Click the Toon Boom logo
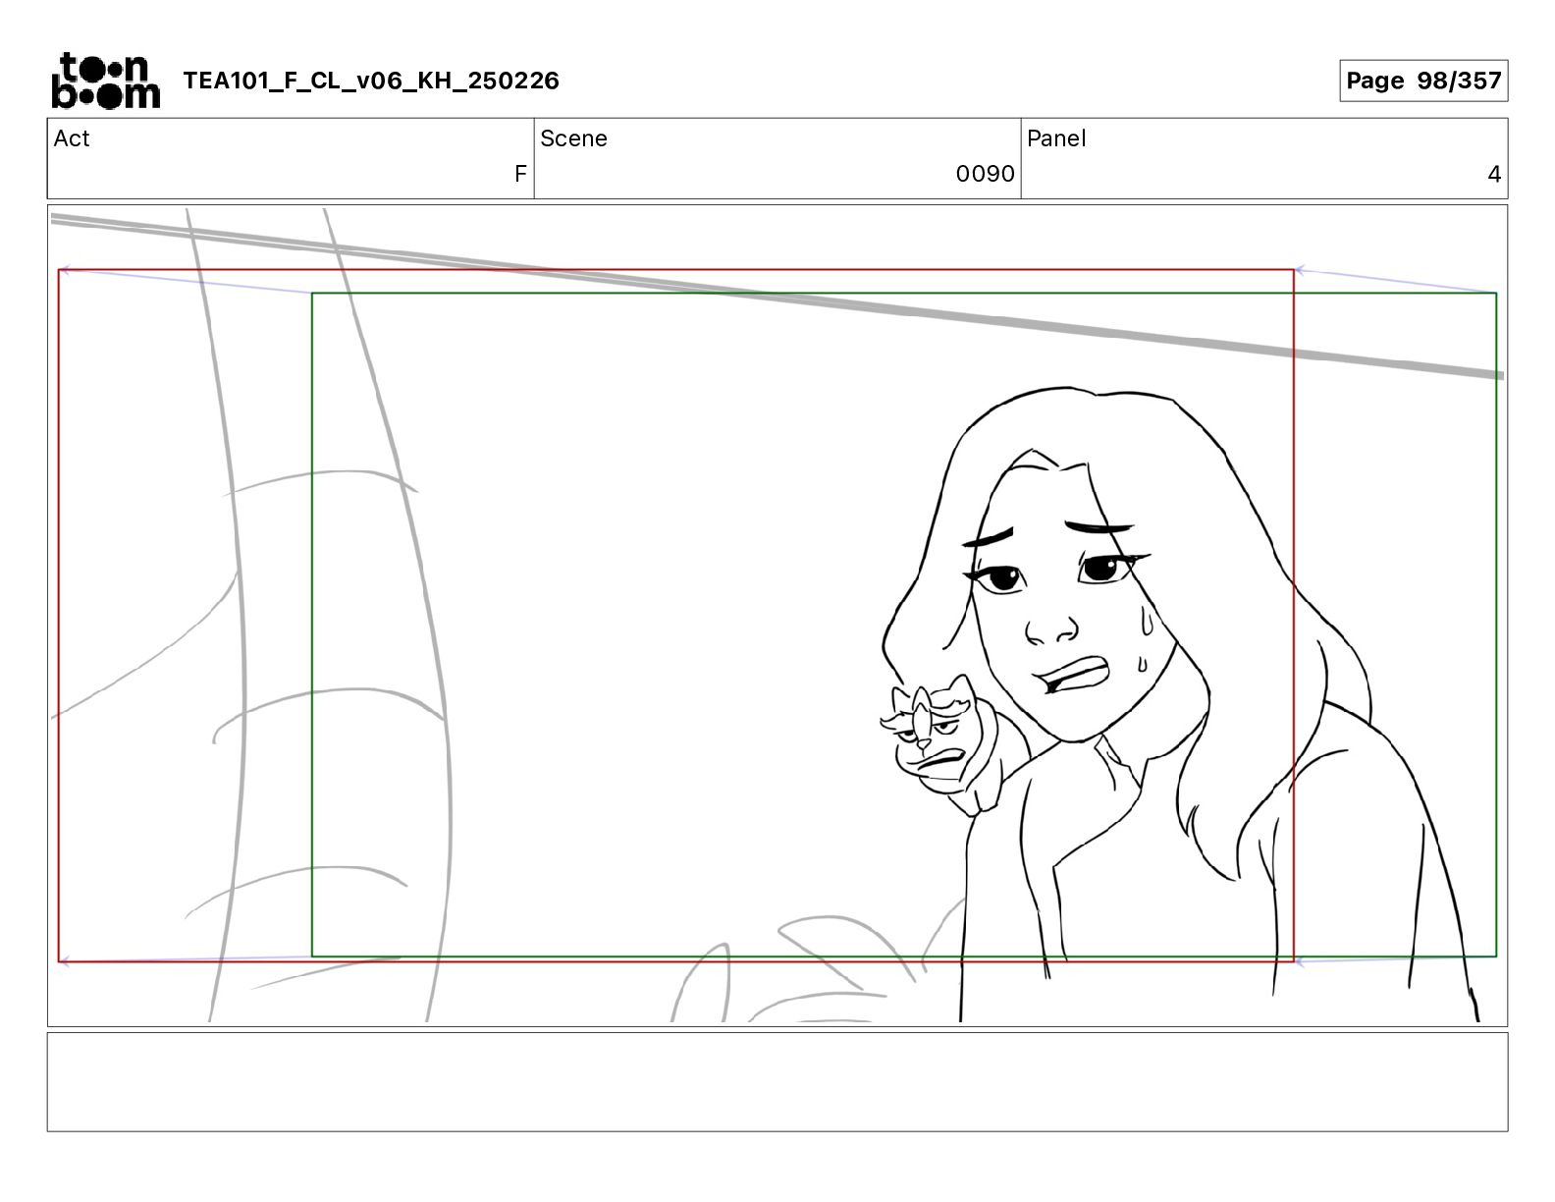 [105, 81]
